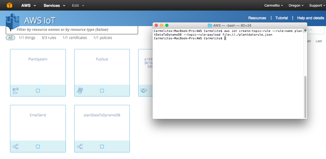326x159 pixels.
Task: Select the PlantSystem card checkbox
Action: pyautogui.click(x=38, y=91)
